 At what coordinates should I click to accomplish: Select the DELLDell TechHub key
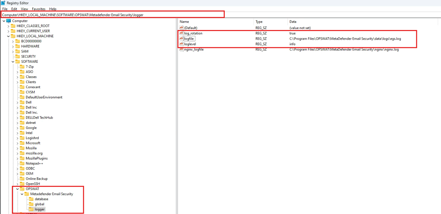[x=39, y=118]
